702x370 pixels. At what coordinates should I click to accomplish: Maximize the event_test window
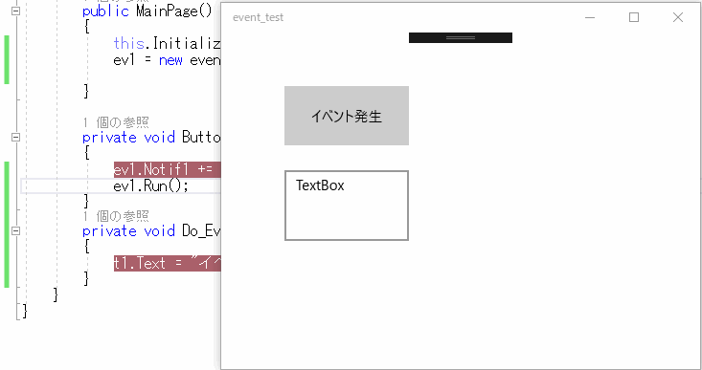pos(634,17)
